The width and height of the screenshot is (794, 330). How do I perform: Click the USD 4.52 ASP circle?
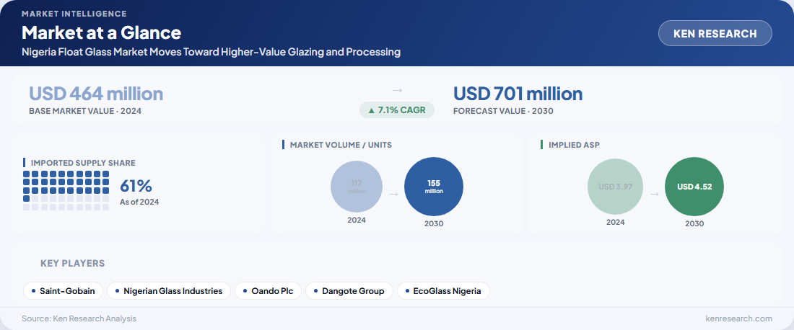pyautogui.click(x=694, y=187)
